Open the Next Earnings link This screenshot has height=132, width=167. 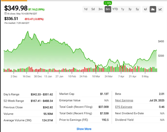coord(124,100)
